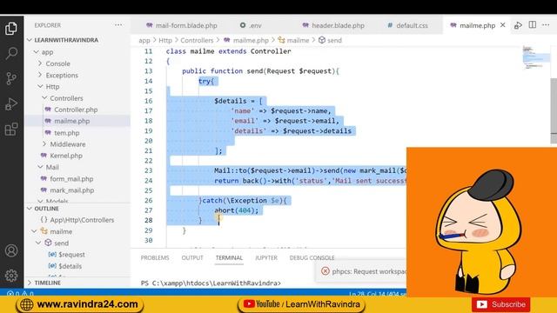Viewport: 557px width, 313px height.
Task: Expand the Middleware folder
Action: (x=68, y=144)
